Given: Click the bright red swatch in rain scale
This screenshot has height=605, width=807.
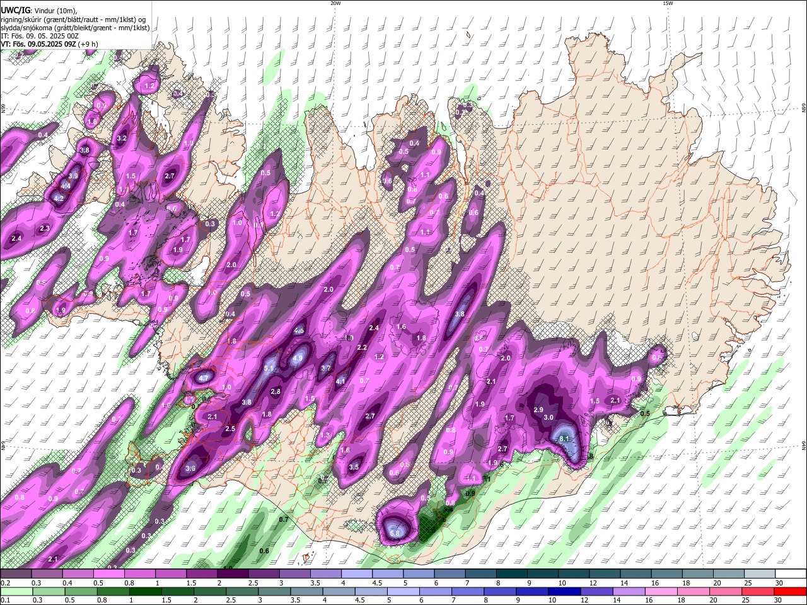Looking at the screenshot, I should coord(791,591).
